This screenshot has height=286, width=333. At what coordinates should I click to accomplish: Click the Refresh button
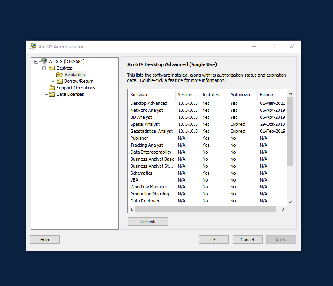tap(148, 221)
